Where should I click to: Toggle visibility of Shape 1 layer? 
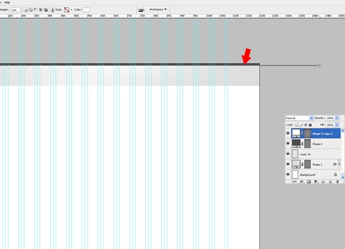tap(288, 164)
